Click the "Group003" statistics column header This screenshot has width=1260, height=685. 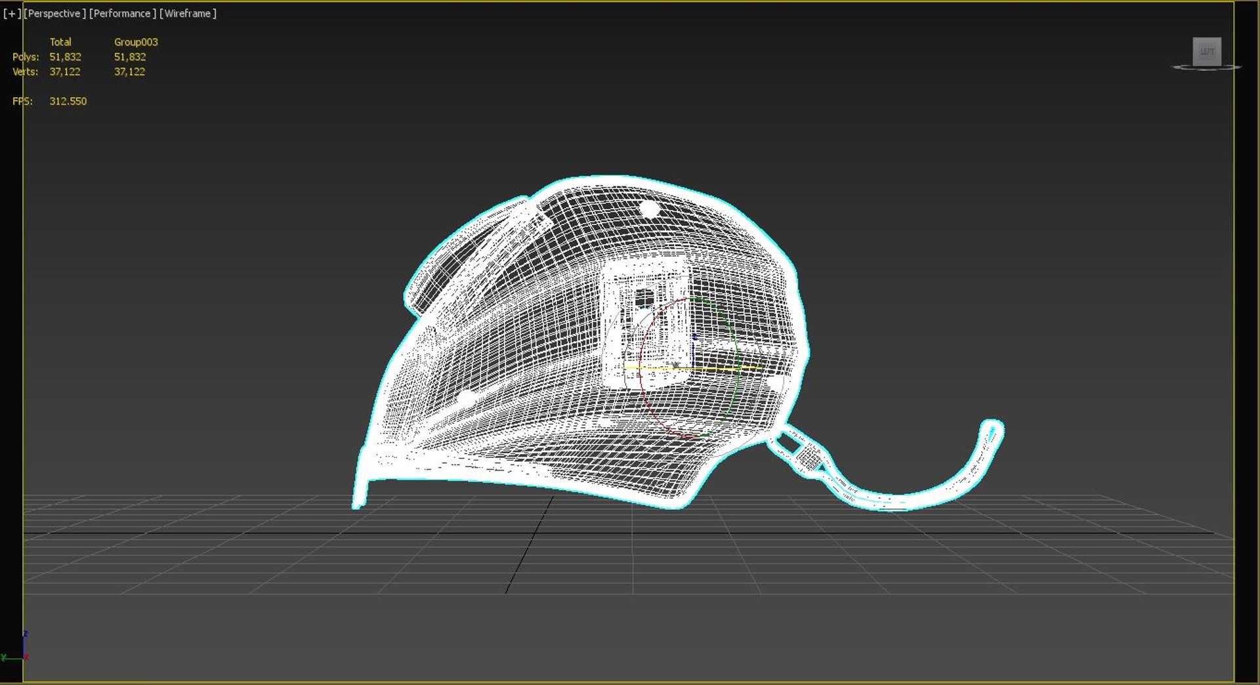point(136,42)
